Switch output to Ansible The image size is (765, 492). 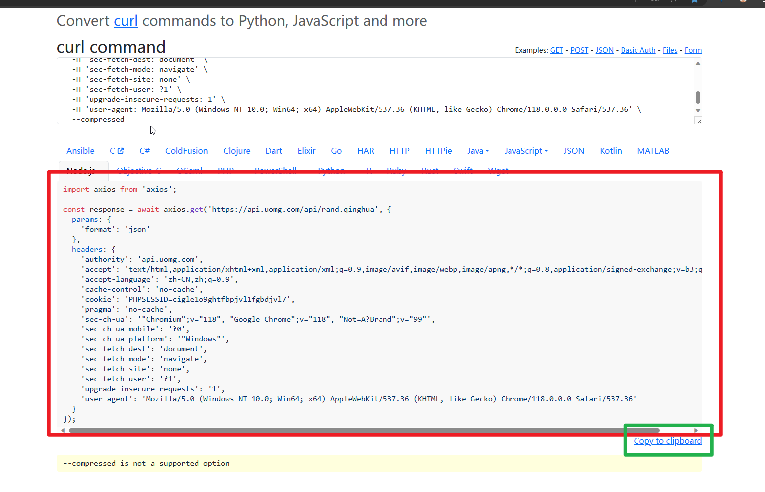pyautogui.click(x=80, y=151)
